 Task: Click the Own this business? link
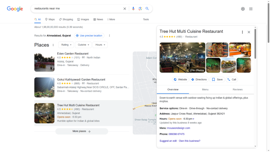coord(189,141)
